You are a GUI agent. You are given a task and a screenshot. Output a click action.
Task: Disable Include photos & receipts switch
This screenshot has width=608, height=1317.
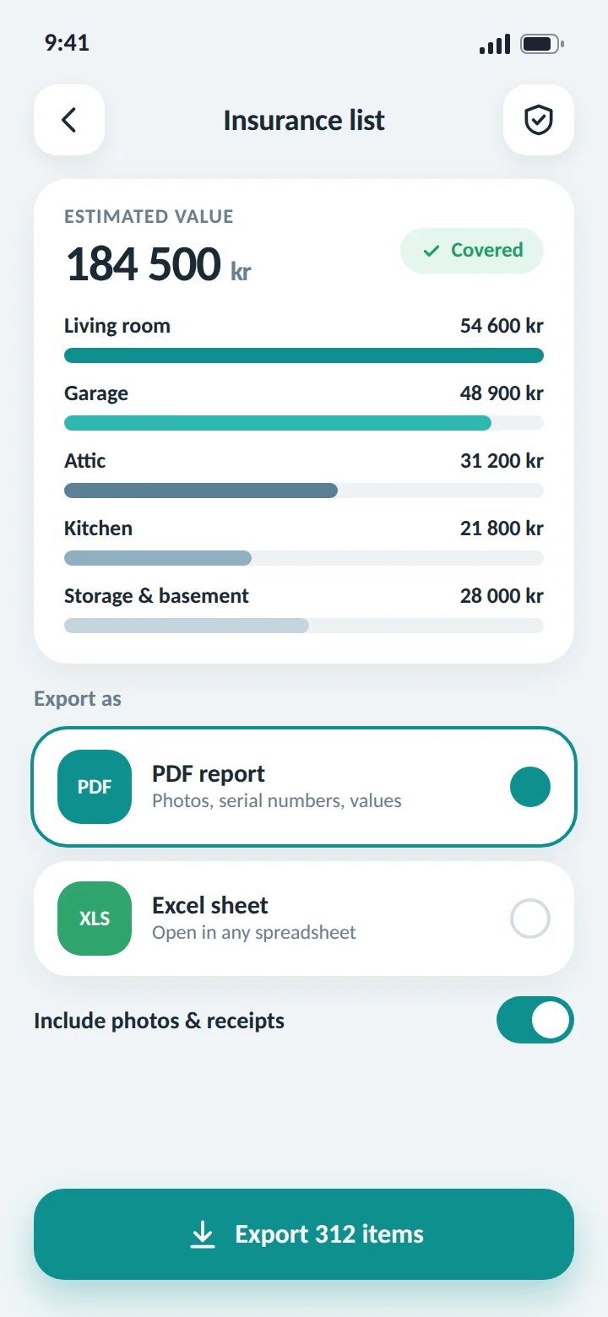(x=535, y=1020)
